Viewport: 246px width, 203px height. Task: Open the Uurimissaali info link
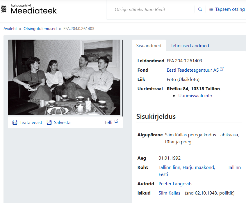pyautogui.click(x=195, y=96)
